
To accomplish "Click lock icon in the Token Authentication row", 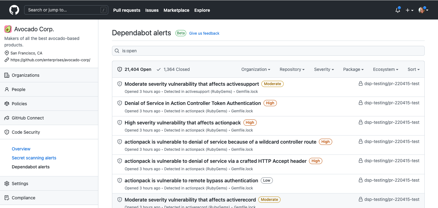I will click(360, 103).
